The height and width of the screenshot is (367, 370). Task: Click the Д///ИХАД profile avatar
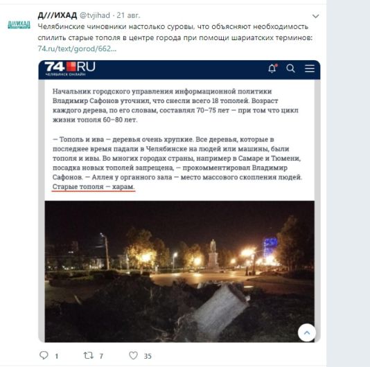tap(19, 24)
